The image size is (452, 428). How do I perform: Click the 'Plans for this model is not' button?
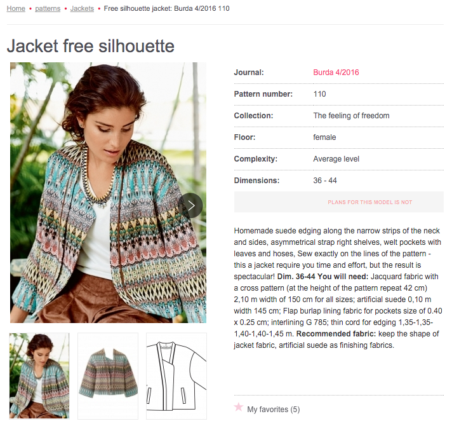pyautogui.click(x=339, y=202)
